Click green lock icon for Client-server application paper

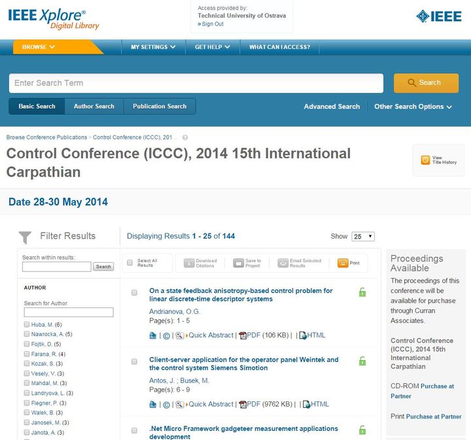[x=362, y=361]
